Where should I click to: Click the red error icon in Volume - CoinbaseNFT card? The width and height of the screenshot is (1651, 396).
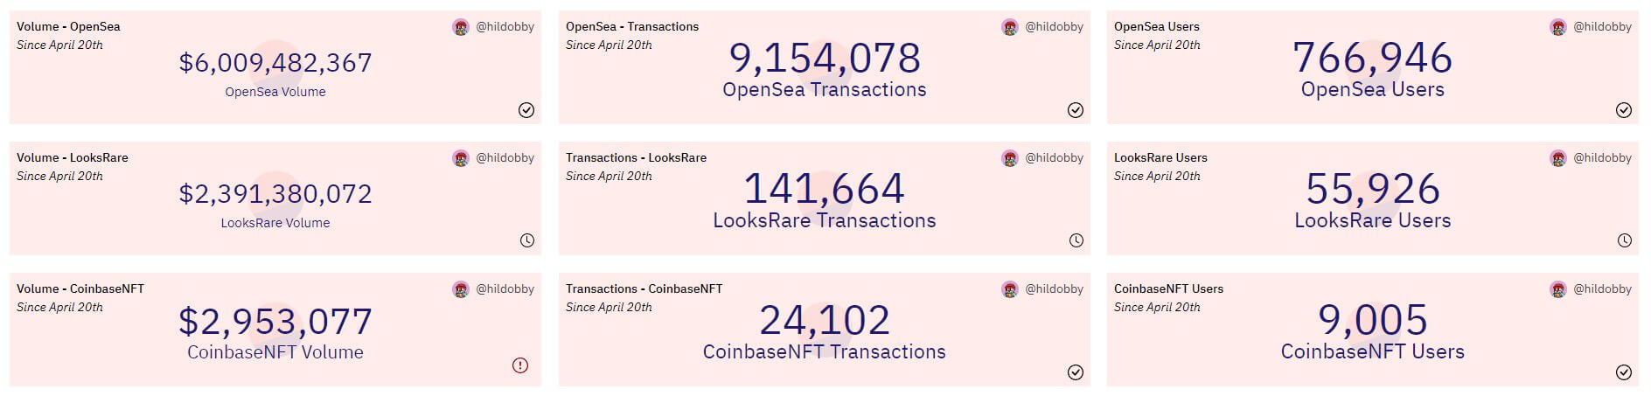pyautogui.click(x=520, y=365)
